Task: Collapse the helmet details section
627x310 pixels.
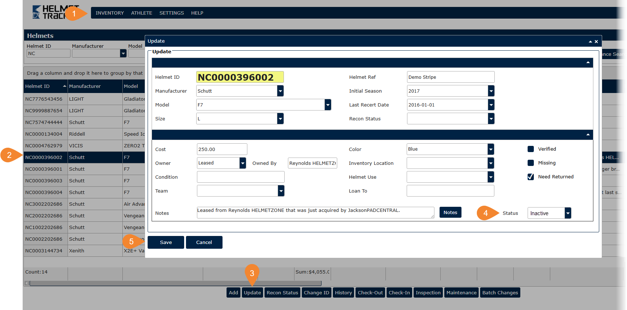Action: pos(588,62)
